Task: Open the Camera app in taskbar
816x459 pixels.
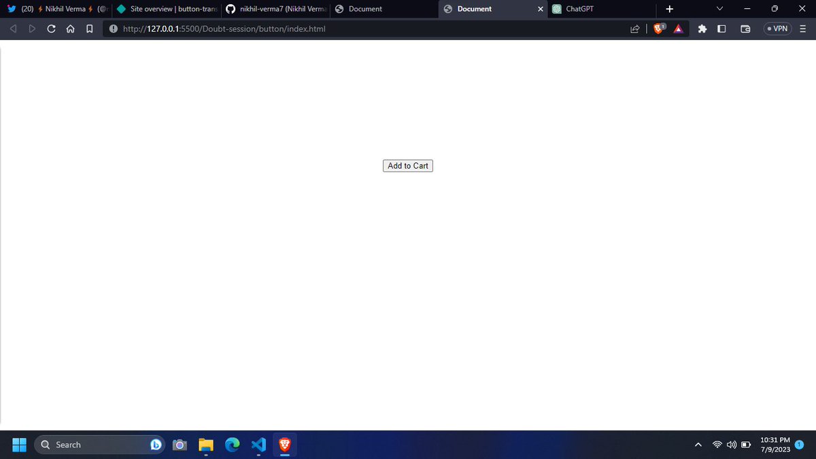Action: (x=180, y=445)
